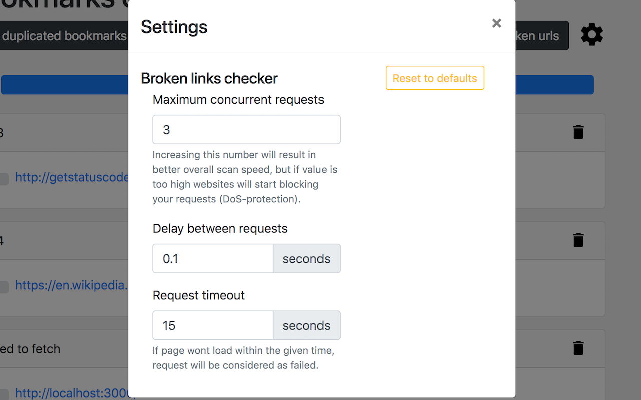Open the https://en.wikipedia bookmark link
Image resolution: width=641 pixels, height=400 pixels.
[x=72, y=285]
